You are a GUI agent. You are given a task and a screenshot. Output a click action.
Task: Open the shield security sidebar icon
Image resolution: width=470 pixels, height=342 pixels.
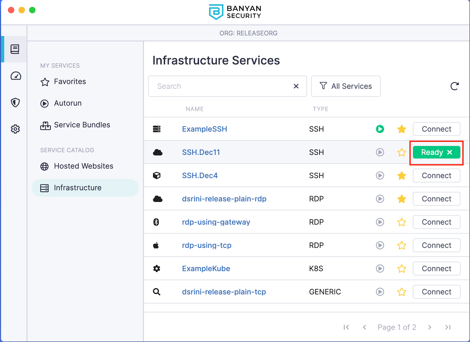(x=15, y=102)
